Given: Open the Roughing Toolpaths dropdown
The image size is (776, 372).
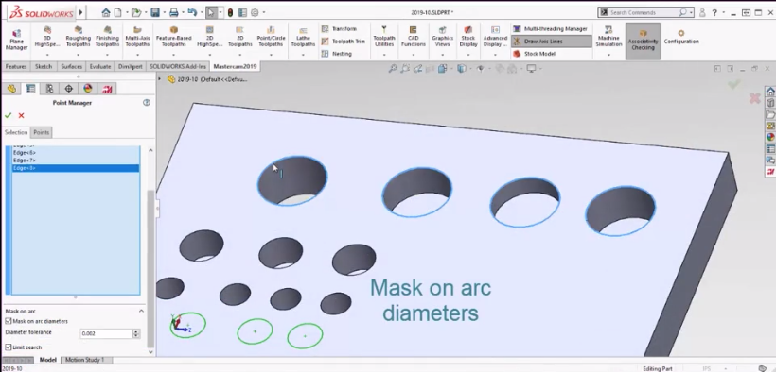Looking at the screenshot, I should point(79,55).
